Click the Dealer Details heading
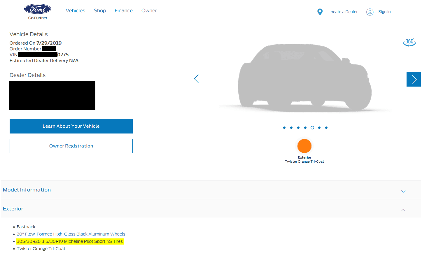This screenshot has width=422, height=260. (x=27, y=75)
